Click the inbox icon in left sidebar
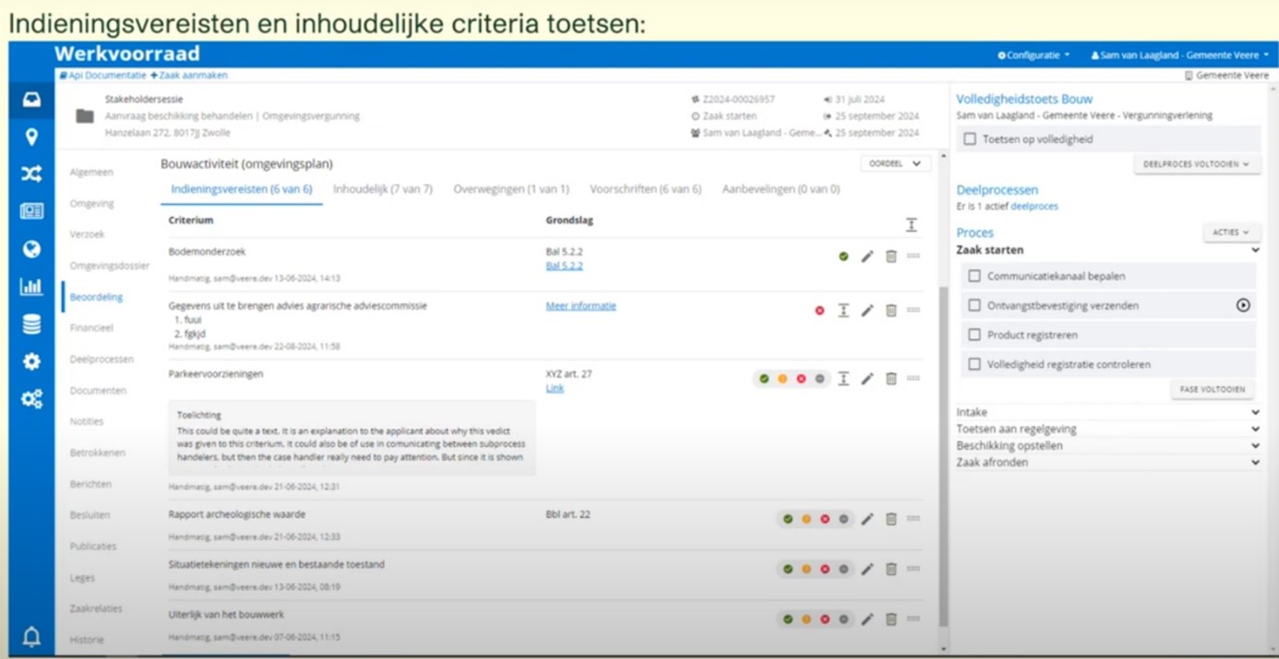Image resolution: width=1279 pixels, height=659 pixels. click(31, 100)
